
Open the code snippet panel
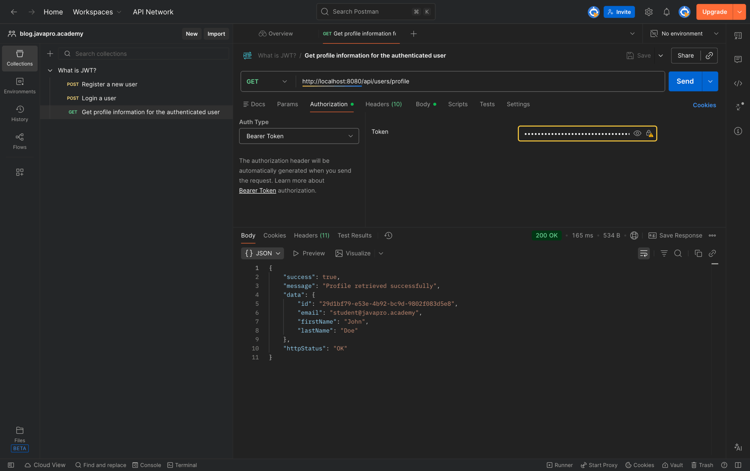tap(738, 83)
